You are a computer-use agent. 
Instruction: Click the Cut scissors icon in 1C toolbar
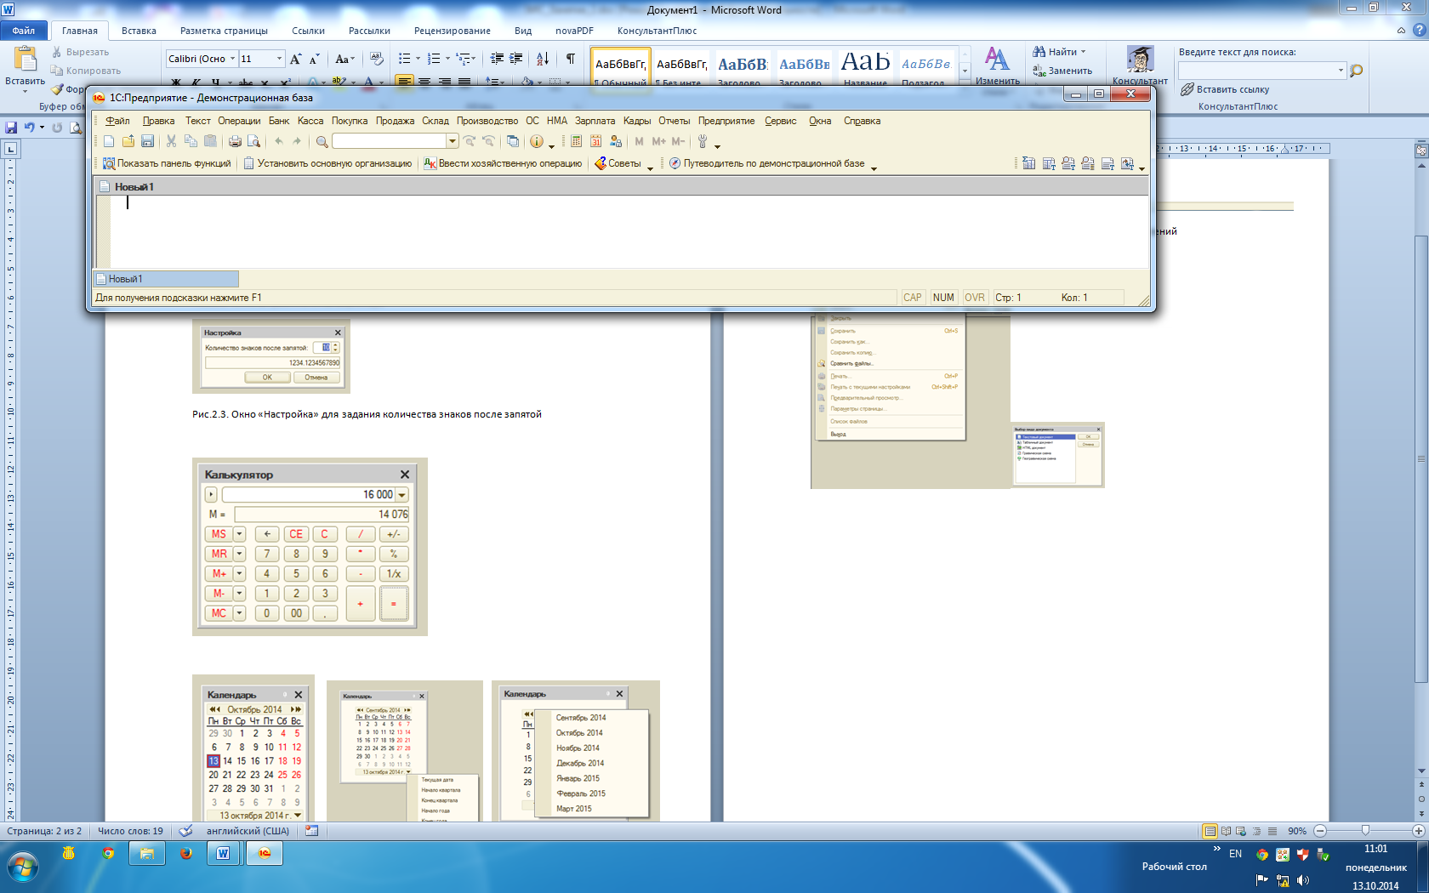[171, 141]
